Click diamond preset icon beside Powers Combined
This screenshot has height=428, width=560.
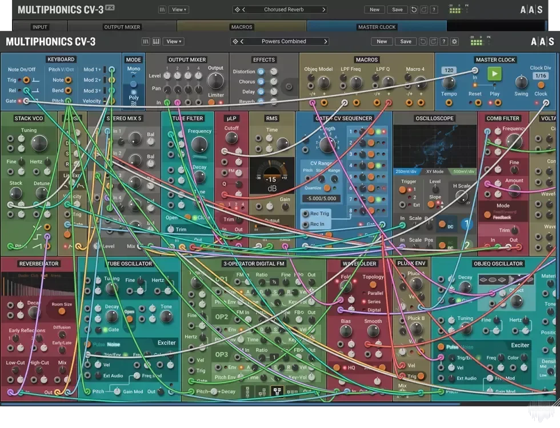pyautogui.click(x=235, y=42)
